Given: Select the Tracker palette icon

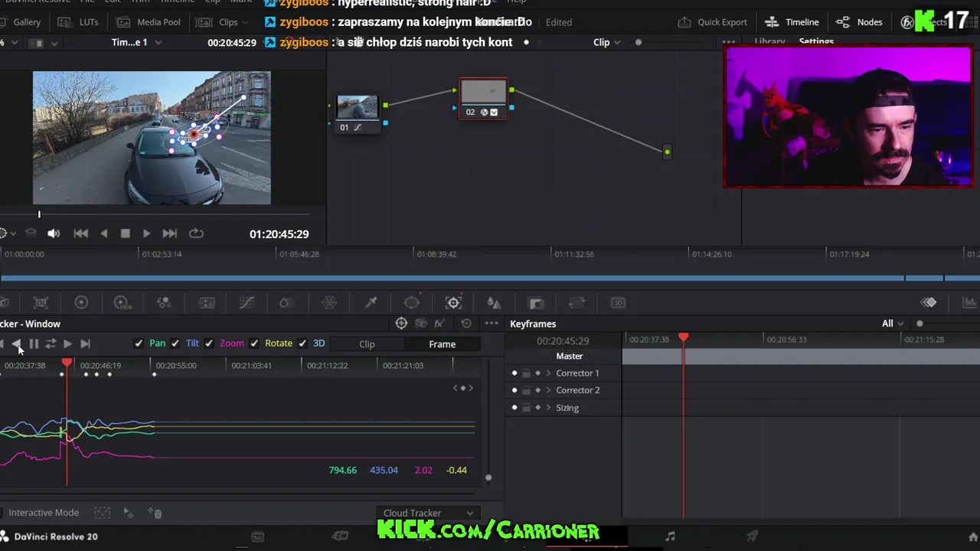Looking at the screenshot, I should coord(453,303).
